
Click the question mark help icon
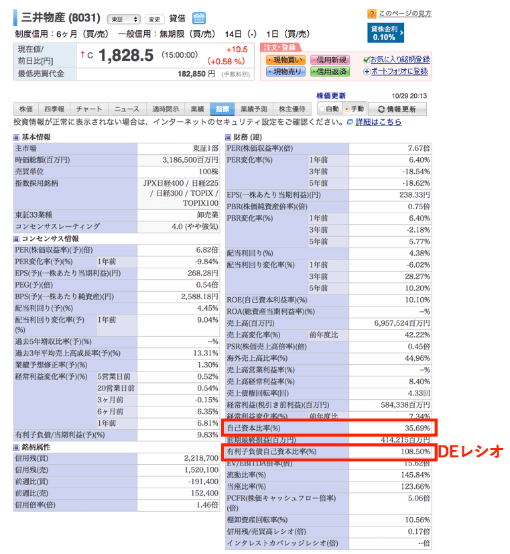372,14
